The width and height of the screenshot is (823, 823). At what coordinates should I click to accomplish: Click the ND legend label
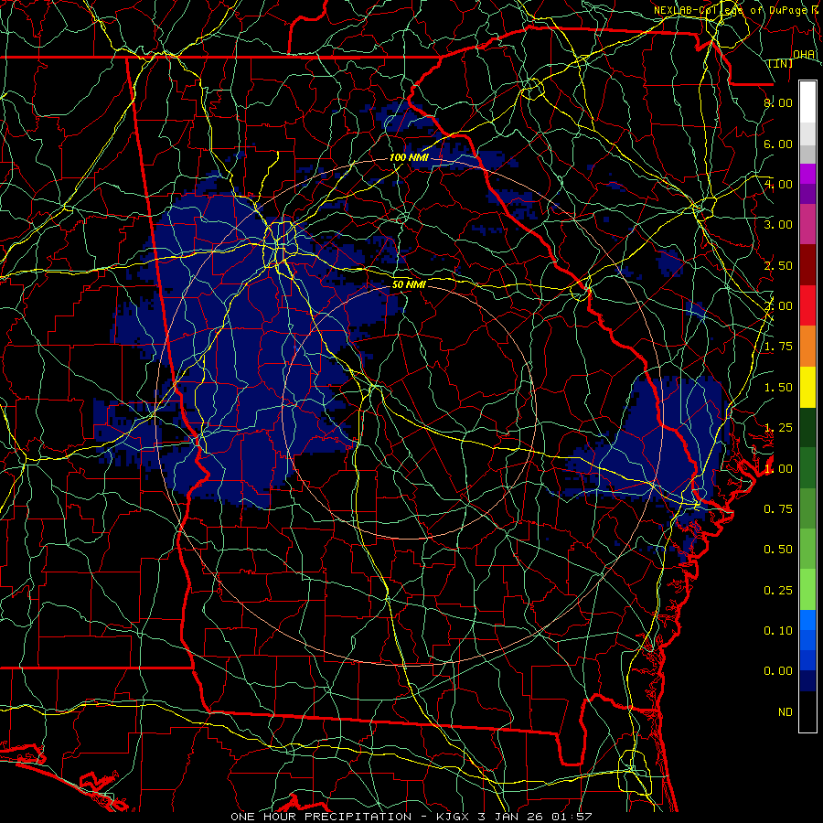point(786,712)
